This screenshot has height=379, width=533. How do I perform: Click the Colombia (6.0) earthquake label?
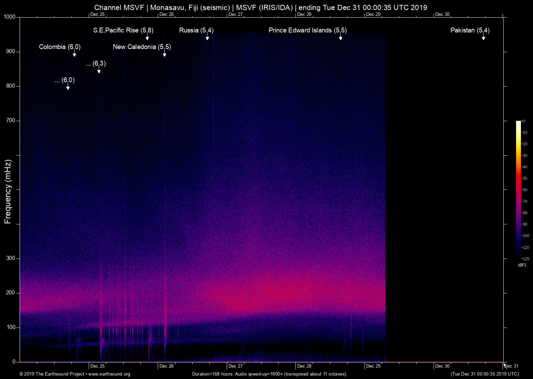pyautogui.click(x=60, y=47)
